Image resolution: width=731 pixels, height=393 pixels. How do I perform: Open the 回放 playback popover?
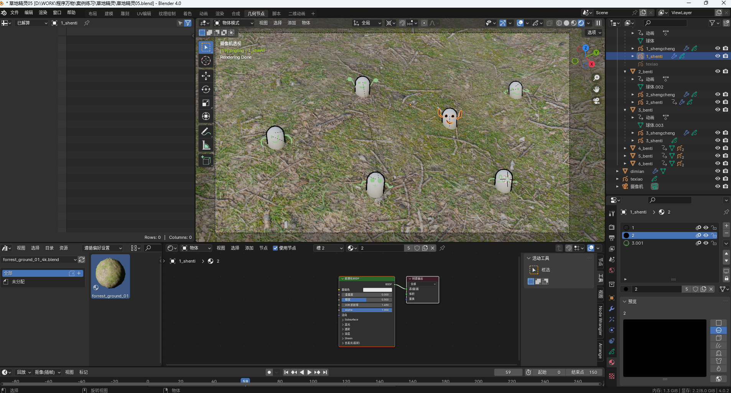(24, 372)
